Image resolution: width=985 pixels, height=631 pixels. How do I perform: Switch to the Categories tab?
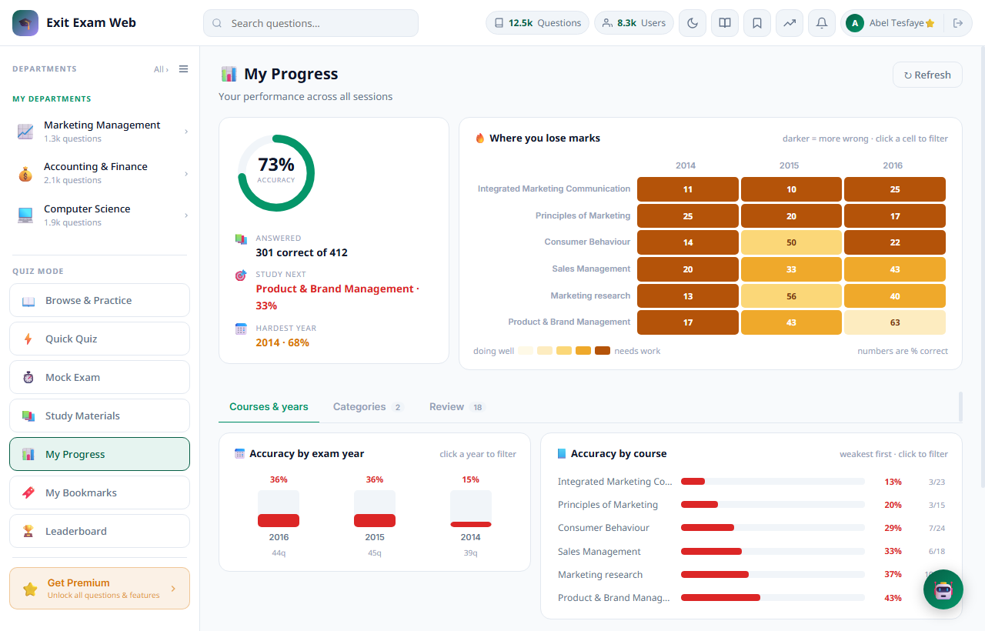(368, 407)
